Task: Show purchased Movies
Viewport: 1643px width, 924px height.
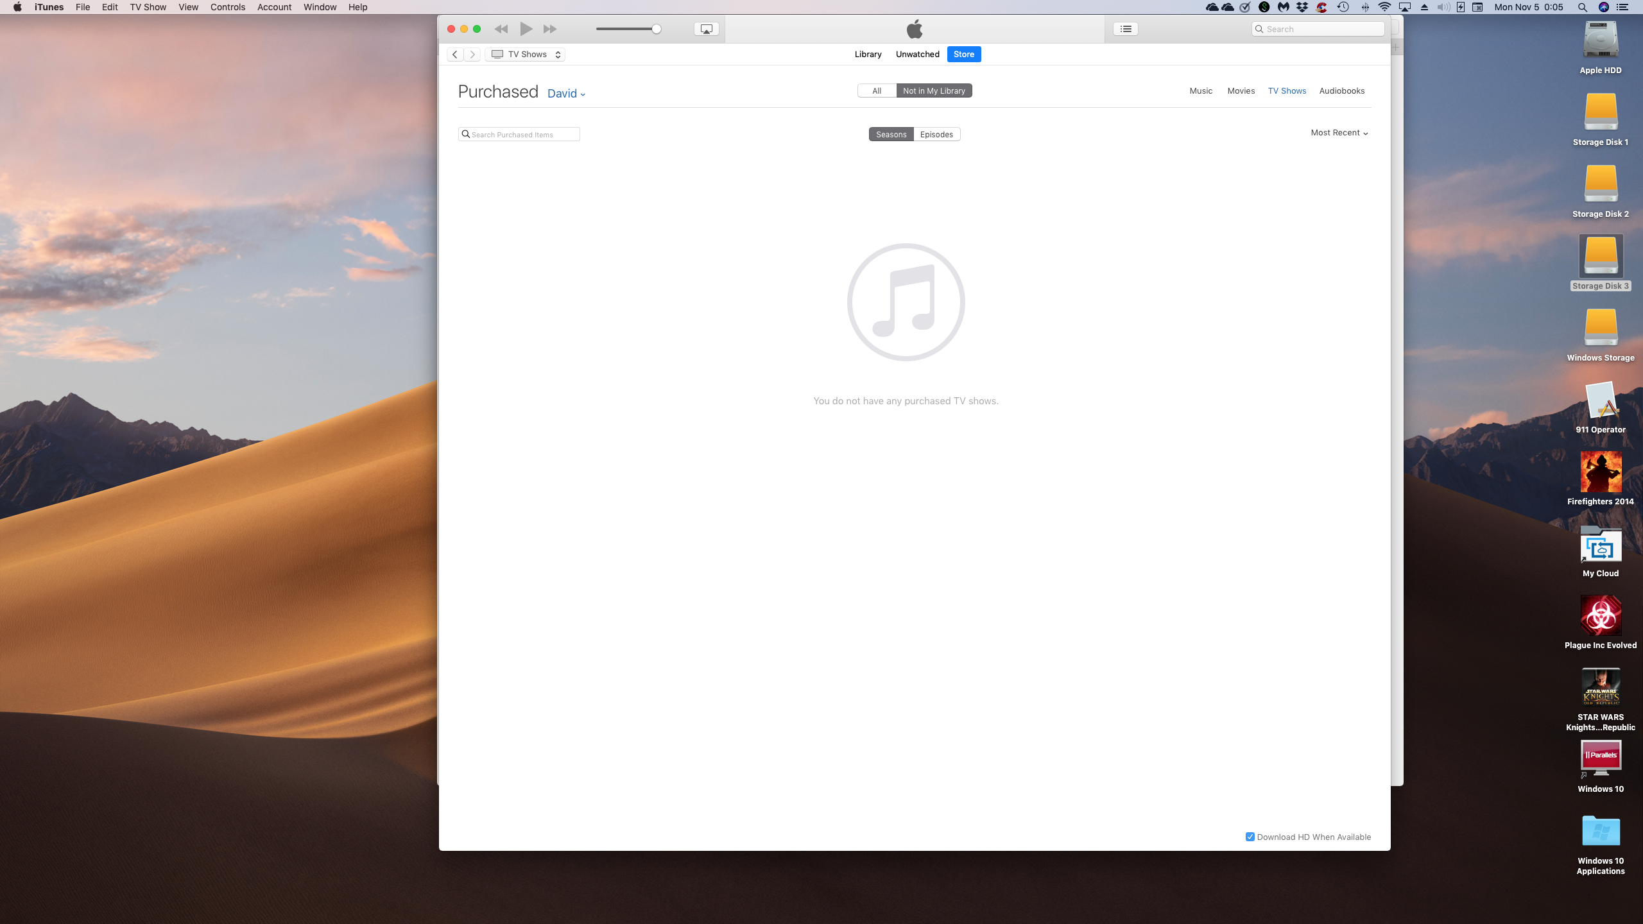Action: (x=1241, y=91)
